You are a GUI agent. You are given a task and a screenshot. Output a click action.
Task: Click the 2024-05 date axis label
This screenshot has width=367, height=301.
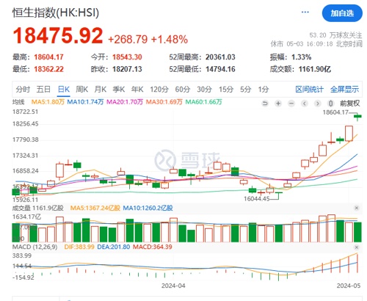pyautogui.click(x=349, y=286)
